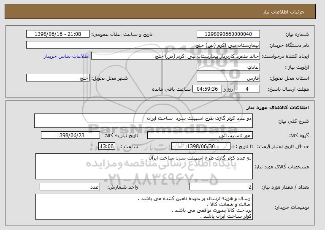Click the need date field 1398/06/23

point(70,135)
